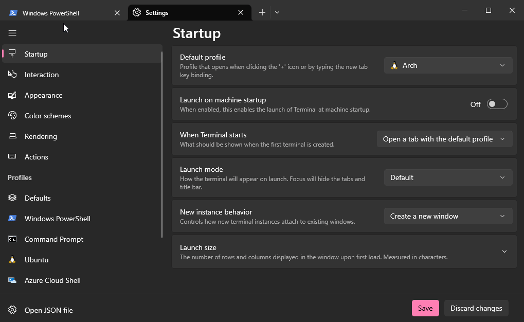Select the Ubuntu profile
The height and width of the screenshot is (322, 524).
coord(36,260)
